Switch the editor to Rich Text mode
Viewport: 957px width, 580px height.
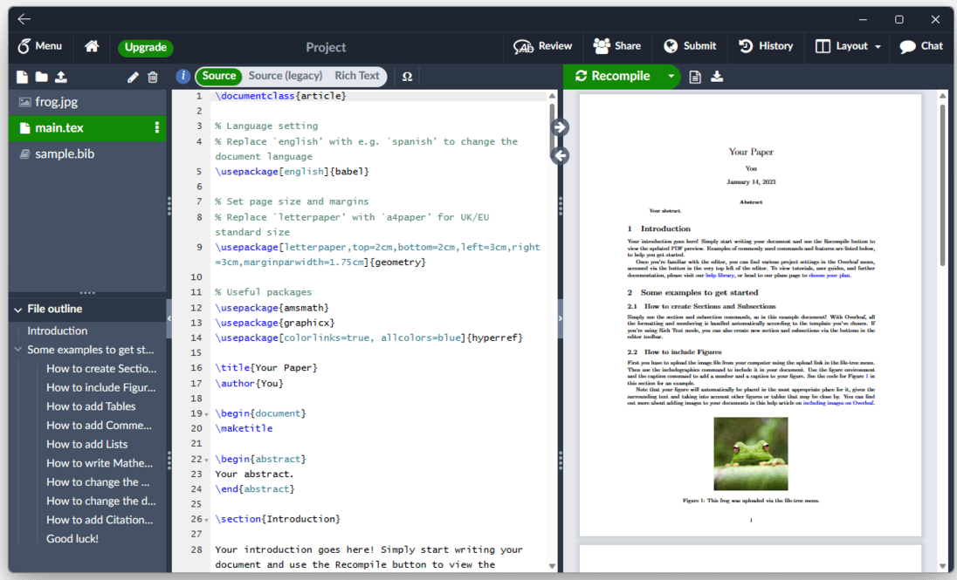click(x=356, y=76)
